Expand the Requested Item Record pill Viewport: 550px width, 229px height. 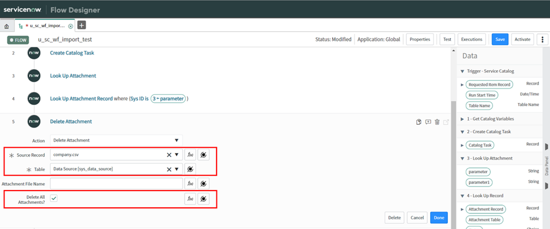(462, 85)
